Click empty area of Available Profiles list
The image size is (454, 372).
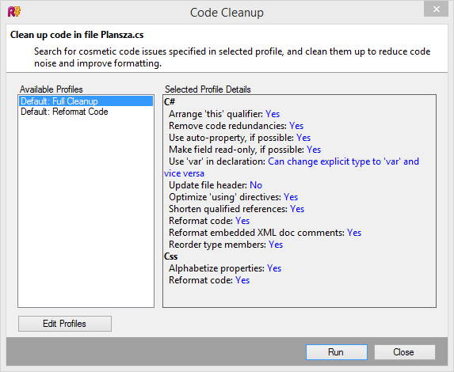point(86,211)
